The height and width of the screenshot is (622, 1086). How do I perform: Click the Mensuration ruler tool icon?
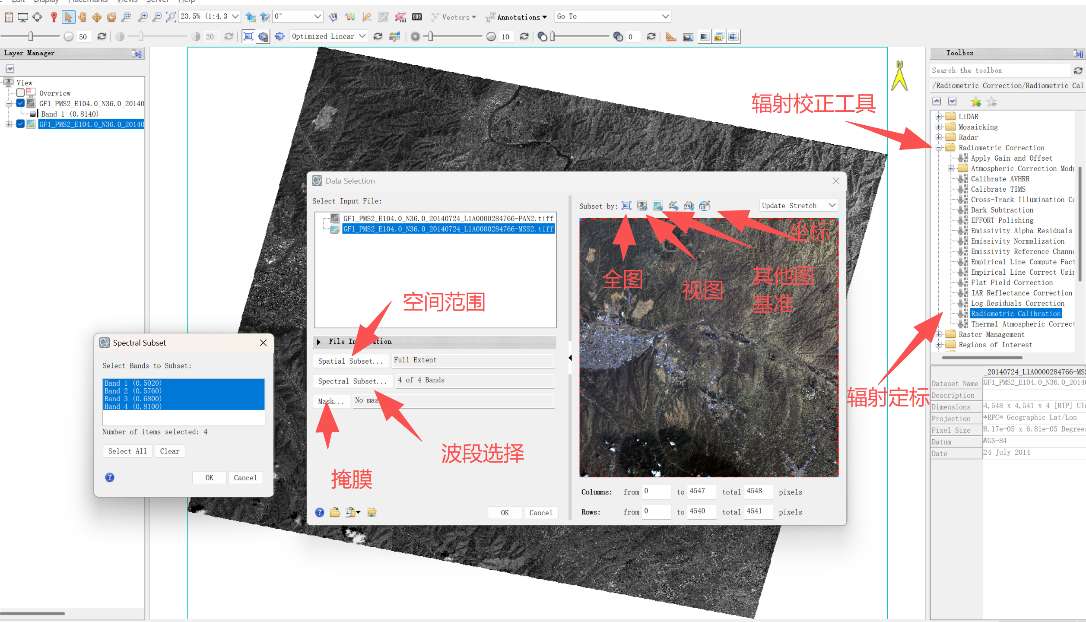click(671, 37)
